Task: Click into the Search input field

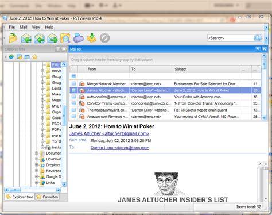Action: (x=231, y=38)
